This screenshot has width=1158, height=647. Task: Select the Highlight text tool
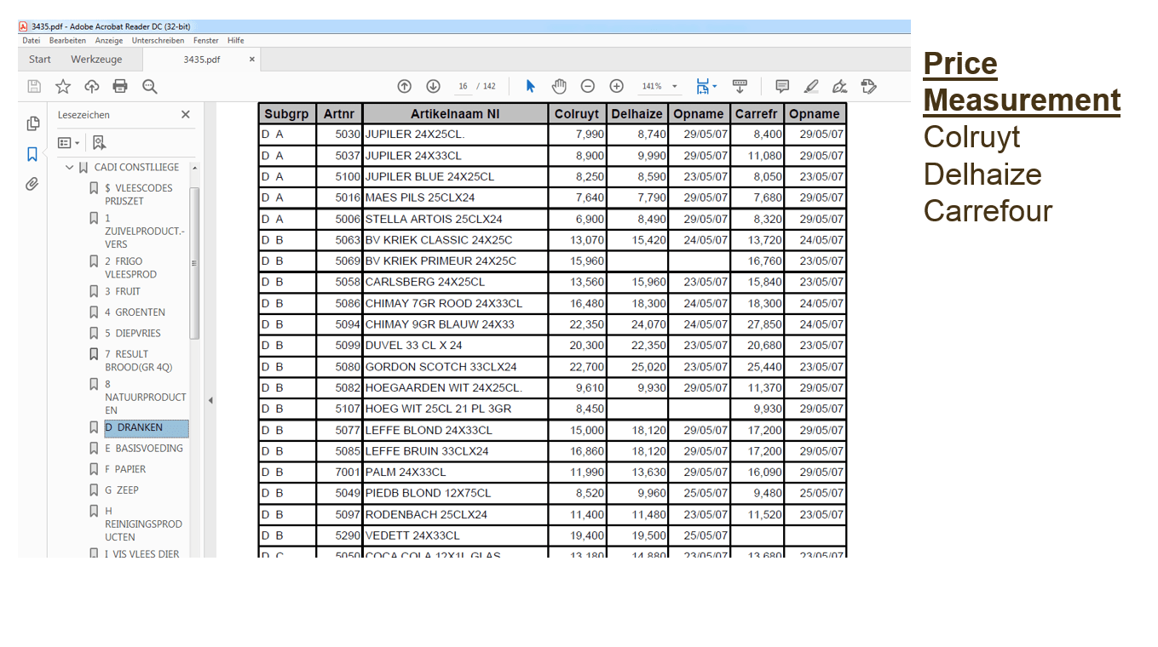pos(811,85)
